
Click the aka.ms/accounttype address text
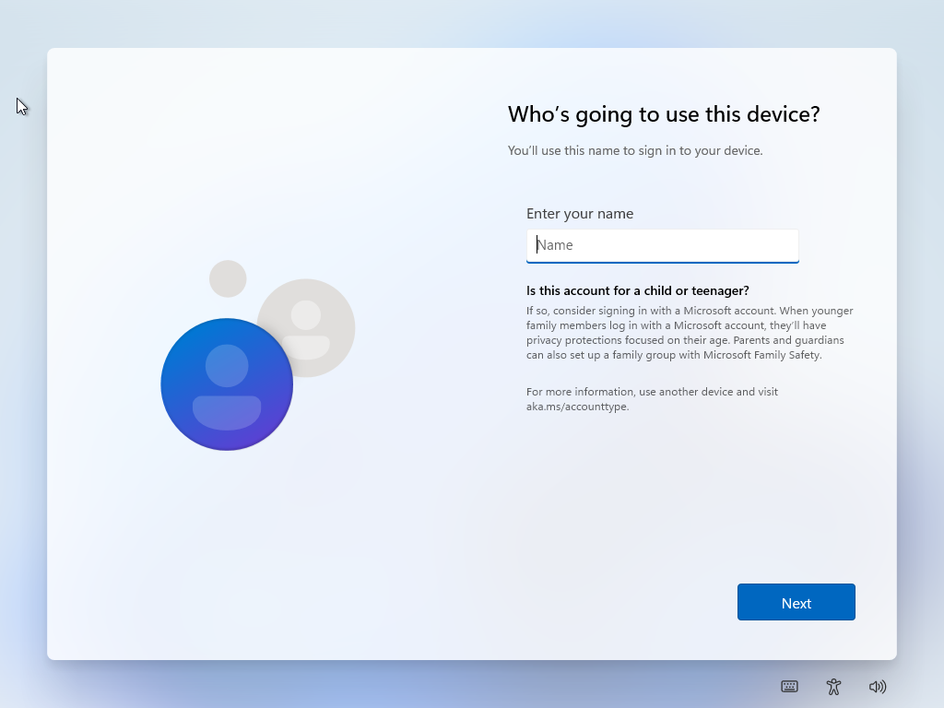point(577,407)
